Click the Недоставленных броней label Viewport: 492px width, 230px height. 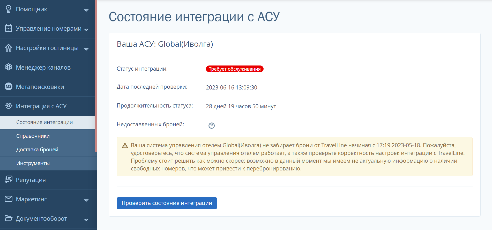[150, 125]
